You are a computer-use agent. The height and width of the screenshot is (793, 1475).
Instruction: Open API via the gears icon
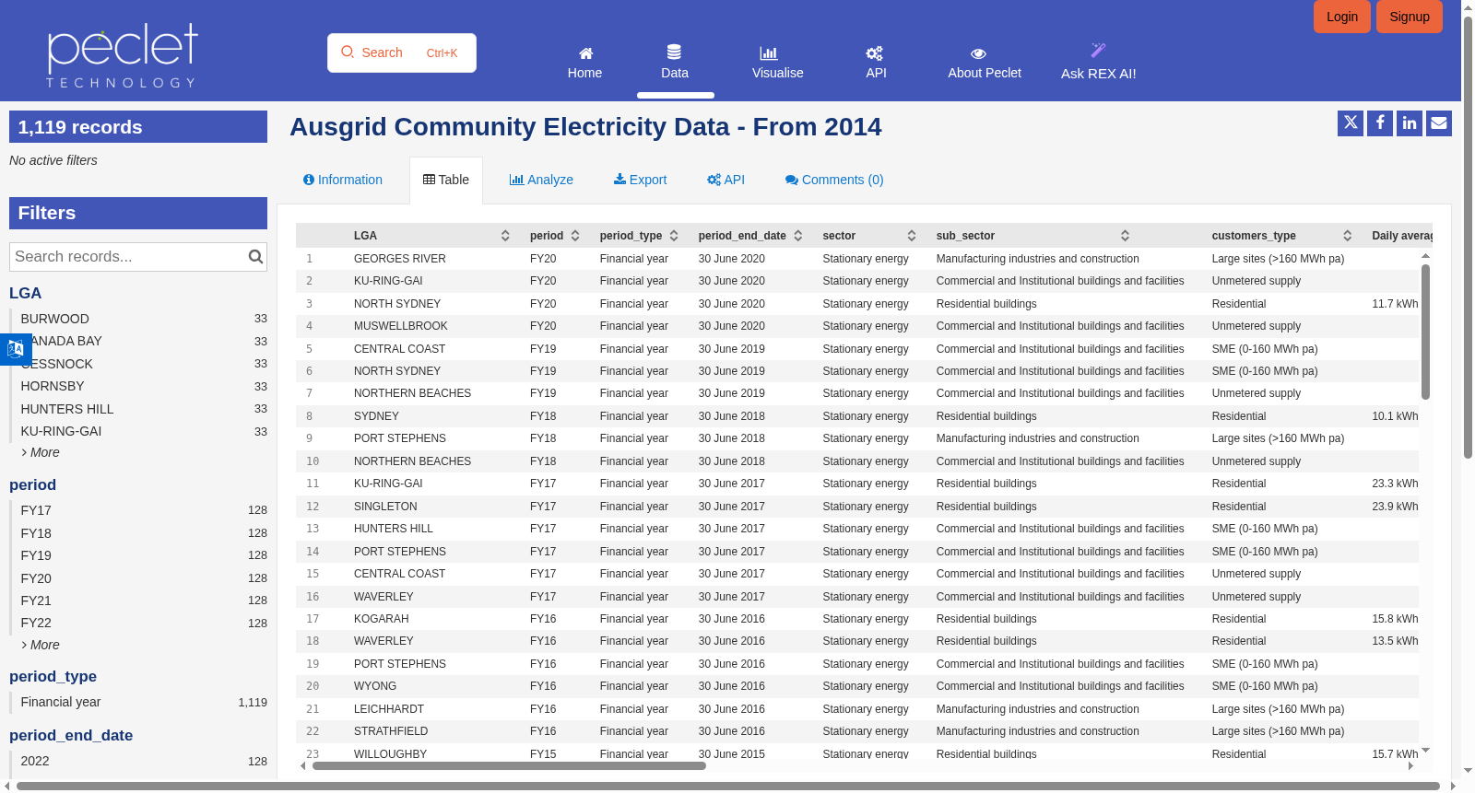click(875, 53)
